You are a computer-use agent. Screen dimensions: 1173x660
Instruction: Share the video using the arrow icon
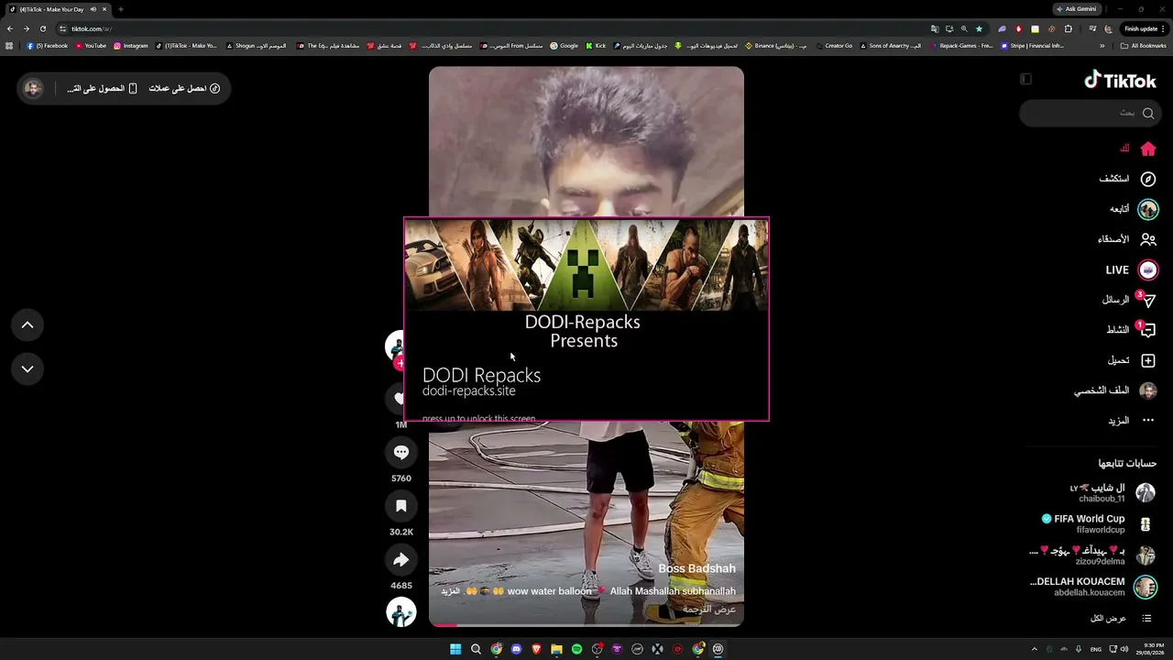click(x=400, y=559)
